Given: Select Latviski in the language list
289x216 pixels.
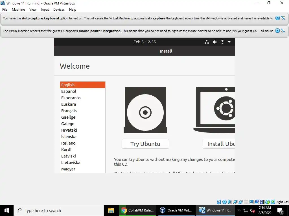Looking at the screenshot, I should tap(83, 156).
